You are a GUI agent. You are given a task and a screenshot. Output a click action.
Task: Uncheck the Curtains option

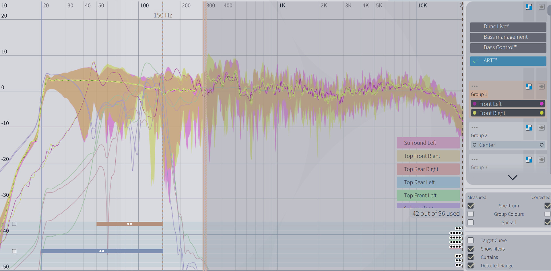[471, 257]
